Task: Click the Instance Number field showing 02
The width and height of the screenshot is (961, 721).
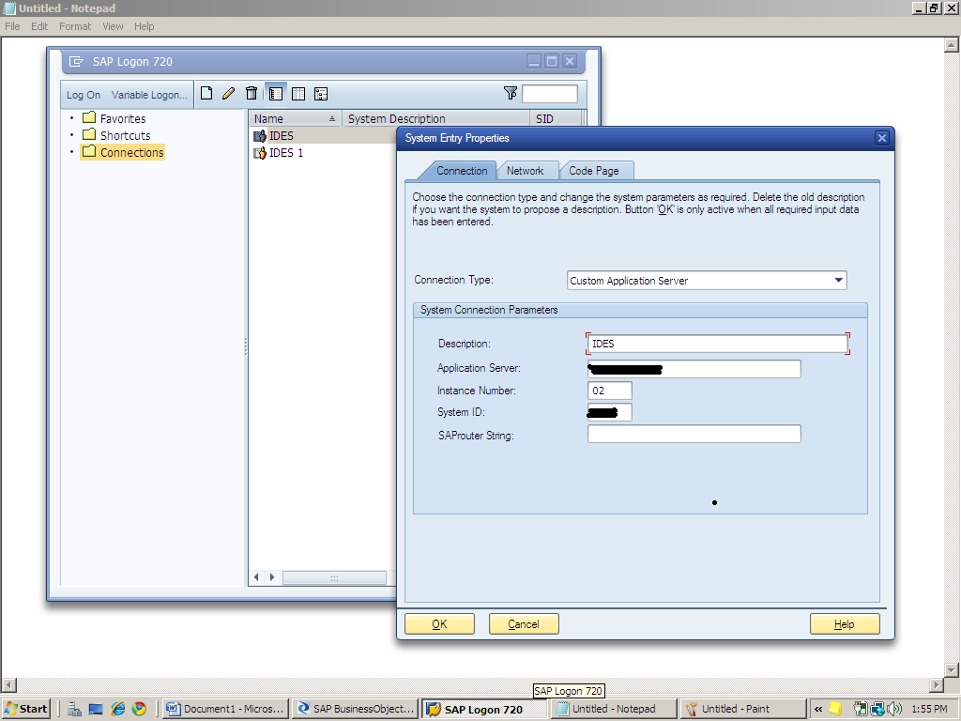Action: coord(609,391)
